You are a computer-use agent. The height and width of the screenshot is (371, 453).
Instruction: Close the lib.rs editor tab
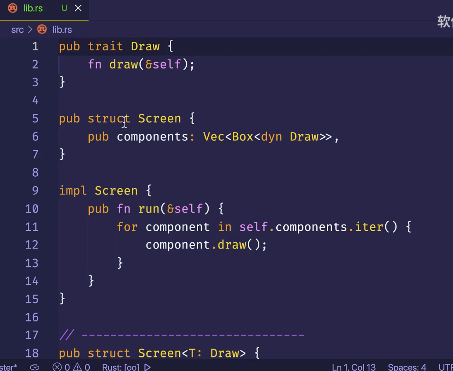(78, 8)
